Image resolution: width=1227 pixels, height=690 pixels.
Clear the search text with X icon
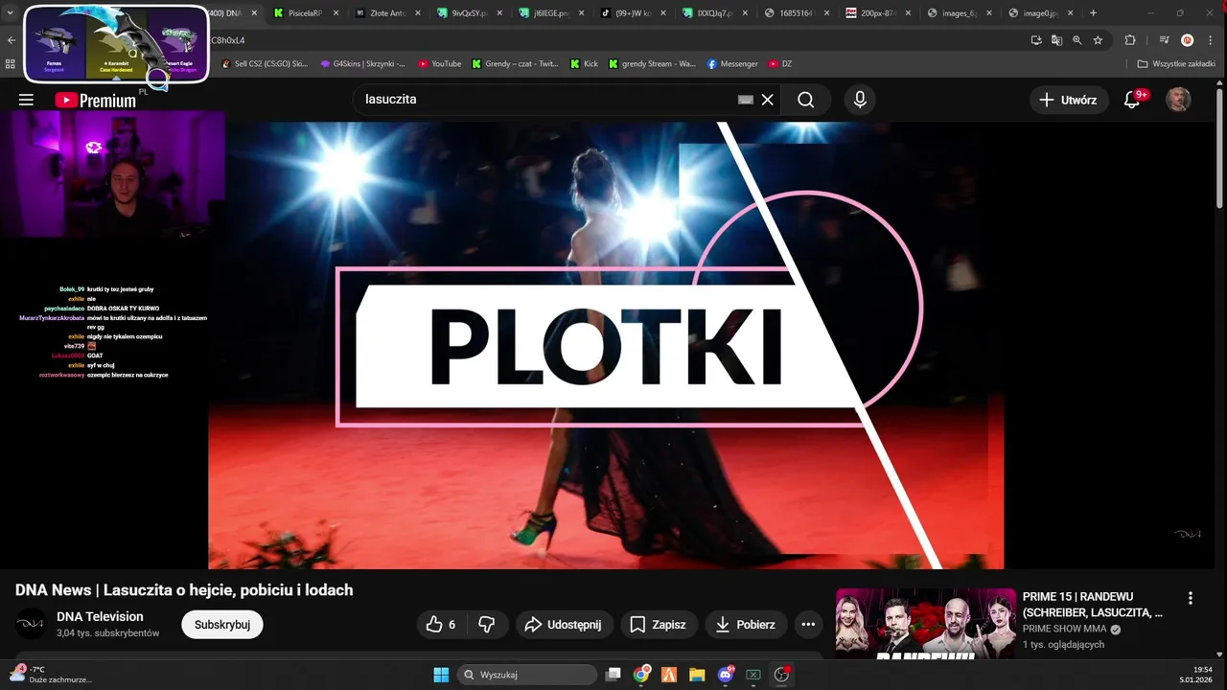[767, 100]
